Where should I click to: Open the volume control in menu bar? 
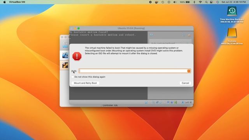(175, 2)
